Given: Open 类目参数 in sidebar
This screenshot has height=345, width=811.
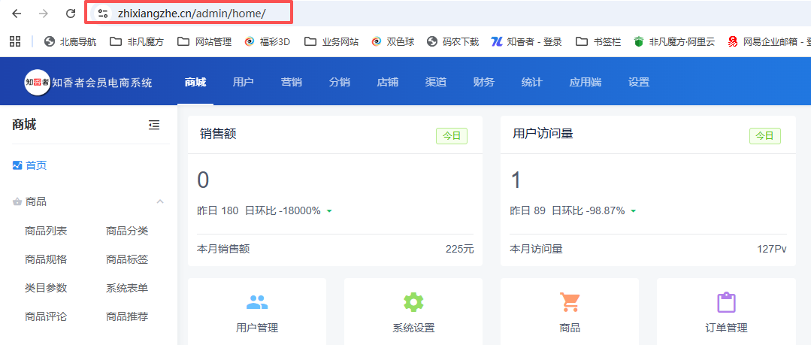Looking at the screenshot, I should (x=46, y=288).
